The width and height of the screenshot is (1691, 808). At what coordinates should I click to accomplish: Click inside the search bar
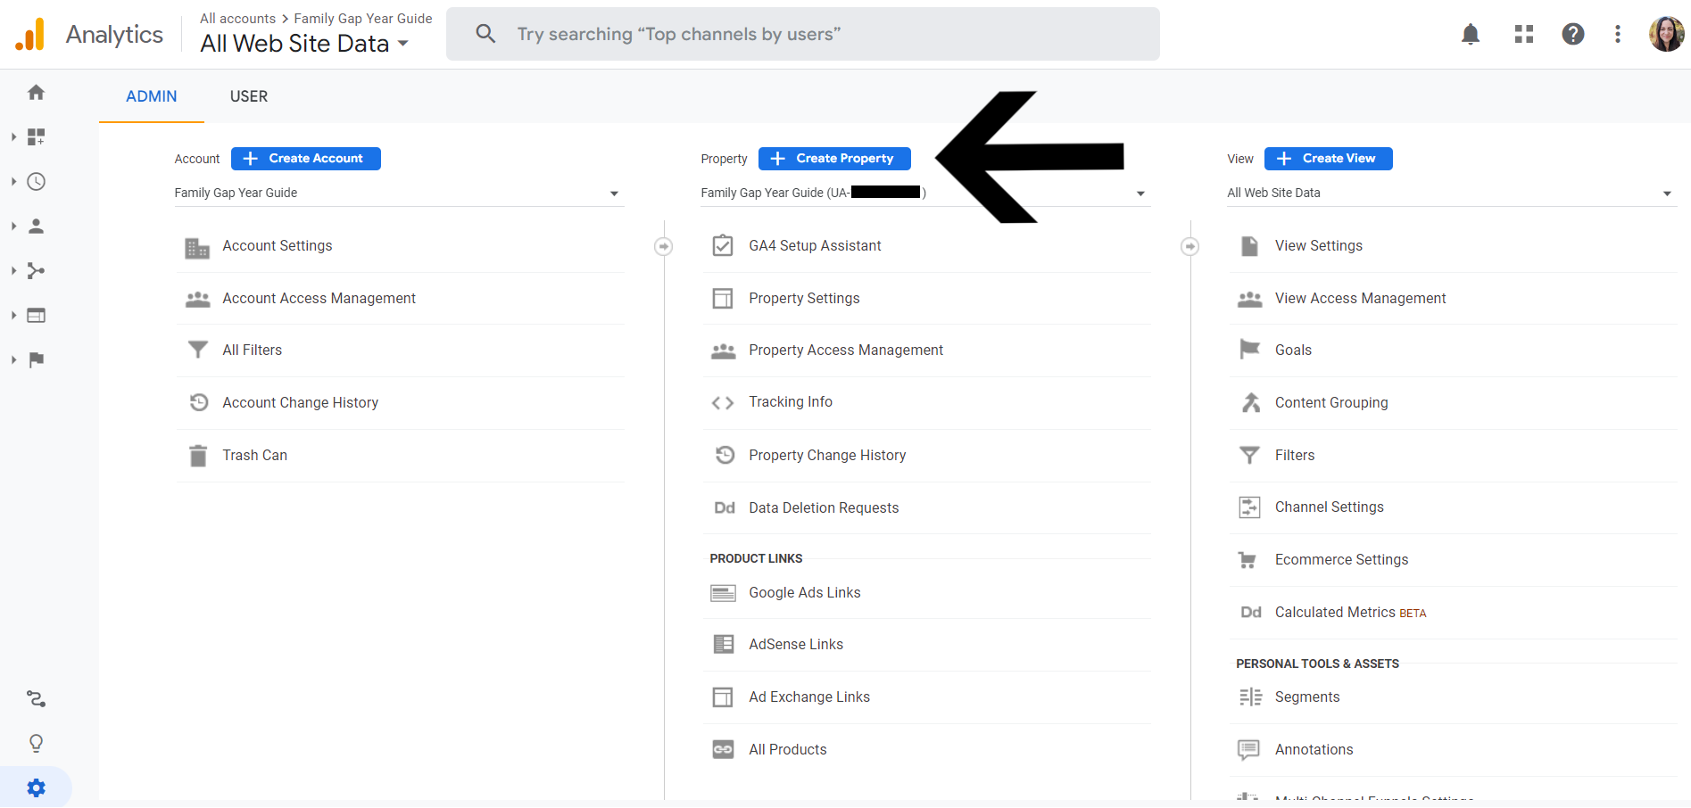pos(801,34)
